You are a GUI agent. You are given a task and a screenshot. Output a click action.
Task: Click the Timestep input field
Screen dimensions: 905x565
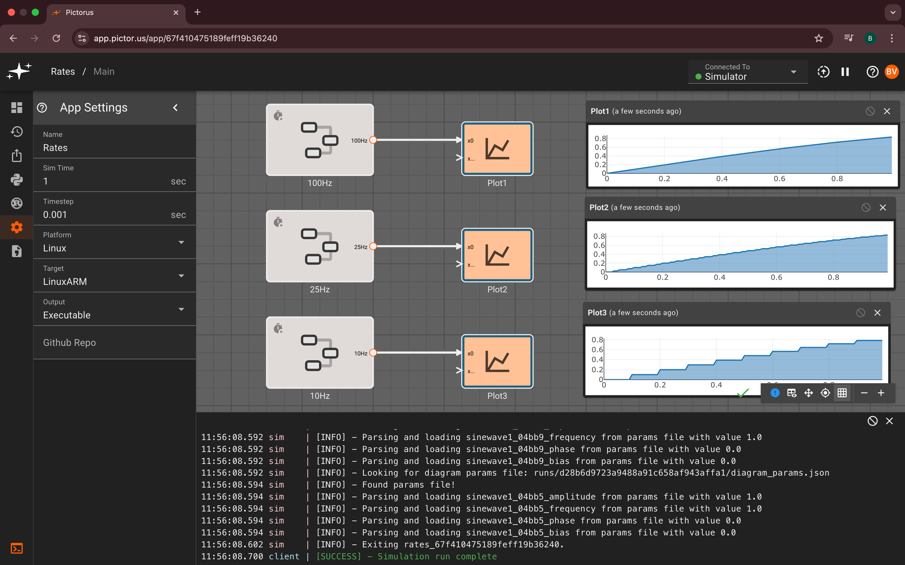click(x=104, y=215)
